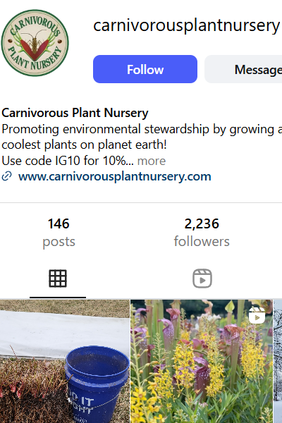The height and width of the screenshot is (423, 282).
Task: Select the posts grid tab icon
Action: coord(58,278)
